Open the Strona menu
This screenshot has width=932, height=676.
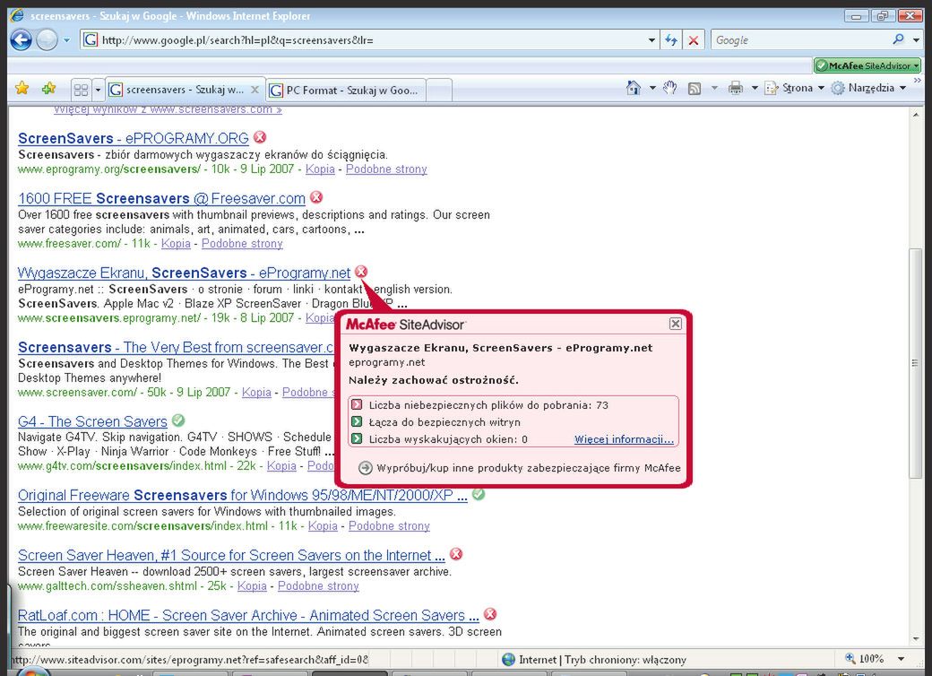click(795, 88)
